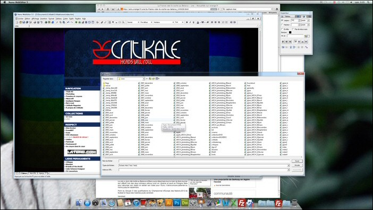Click the Bold formatting icon in toolbar
373x210 pixels.
click(x=186, y=22)
